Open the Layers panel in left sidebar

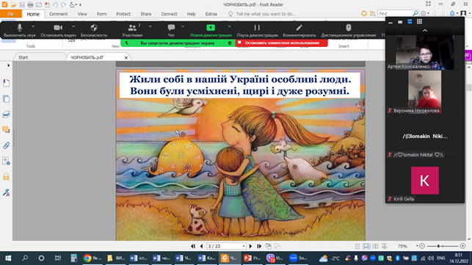[6, 114]
